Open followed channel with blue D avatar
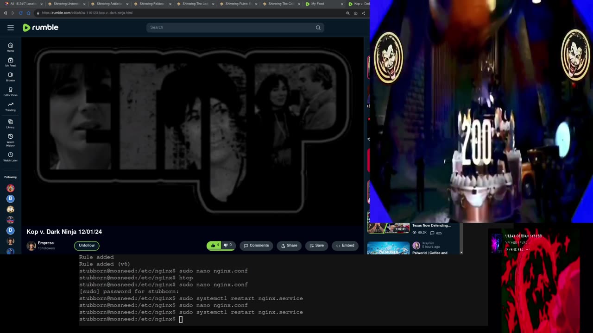 pos(10,230)
